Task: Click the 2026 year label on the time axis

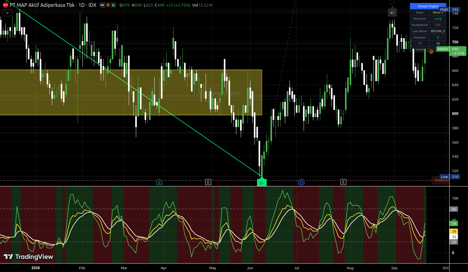Action: point(36,268)
